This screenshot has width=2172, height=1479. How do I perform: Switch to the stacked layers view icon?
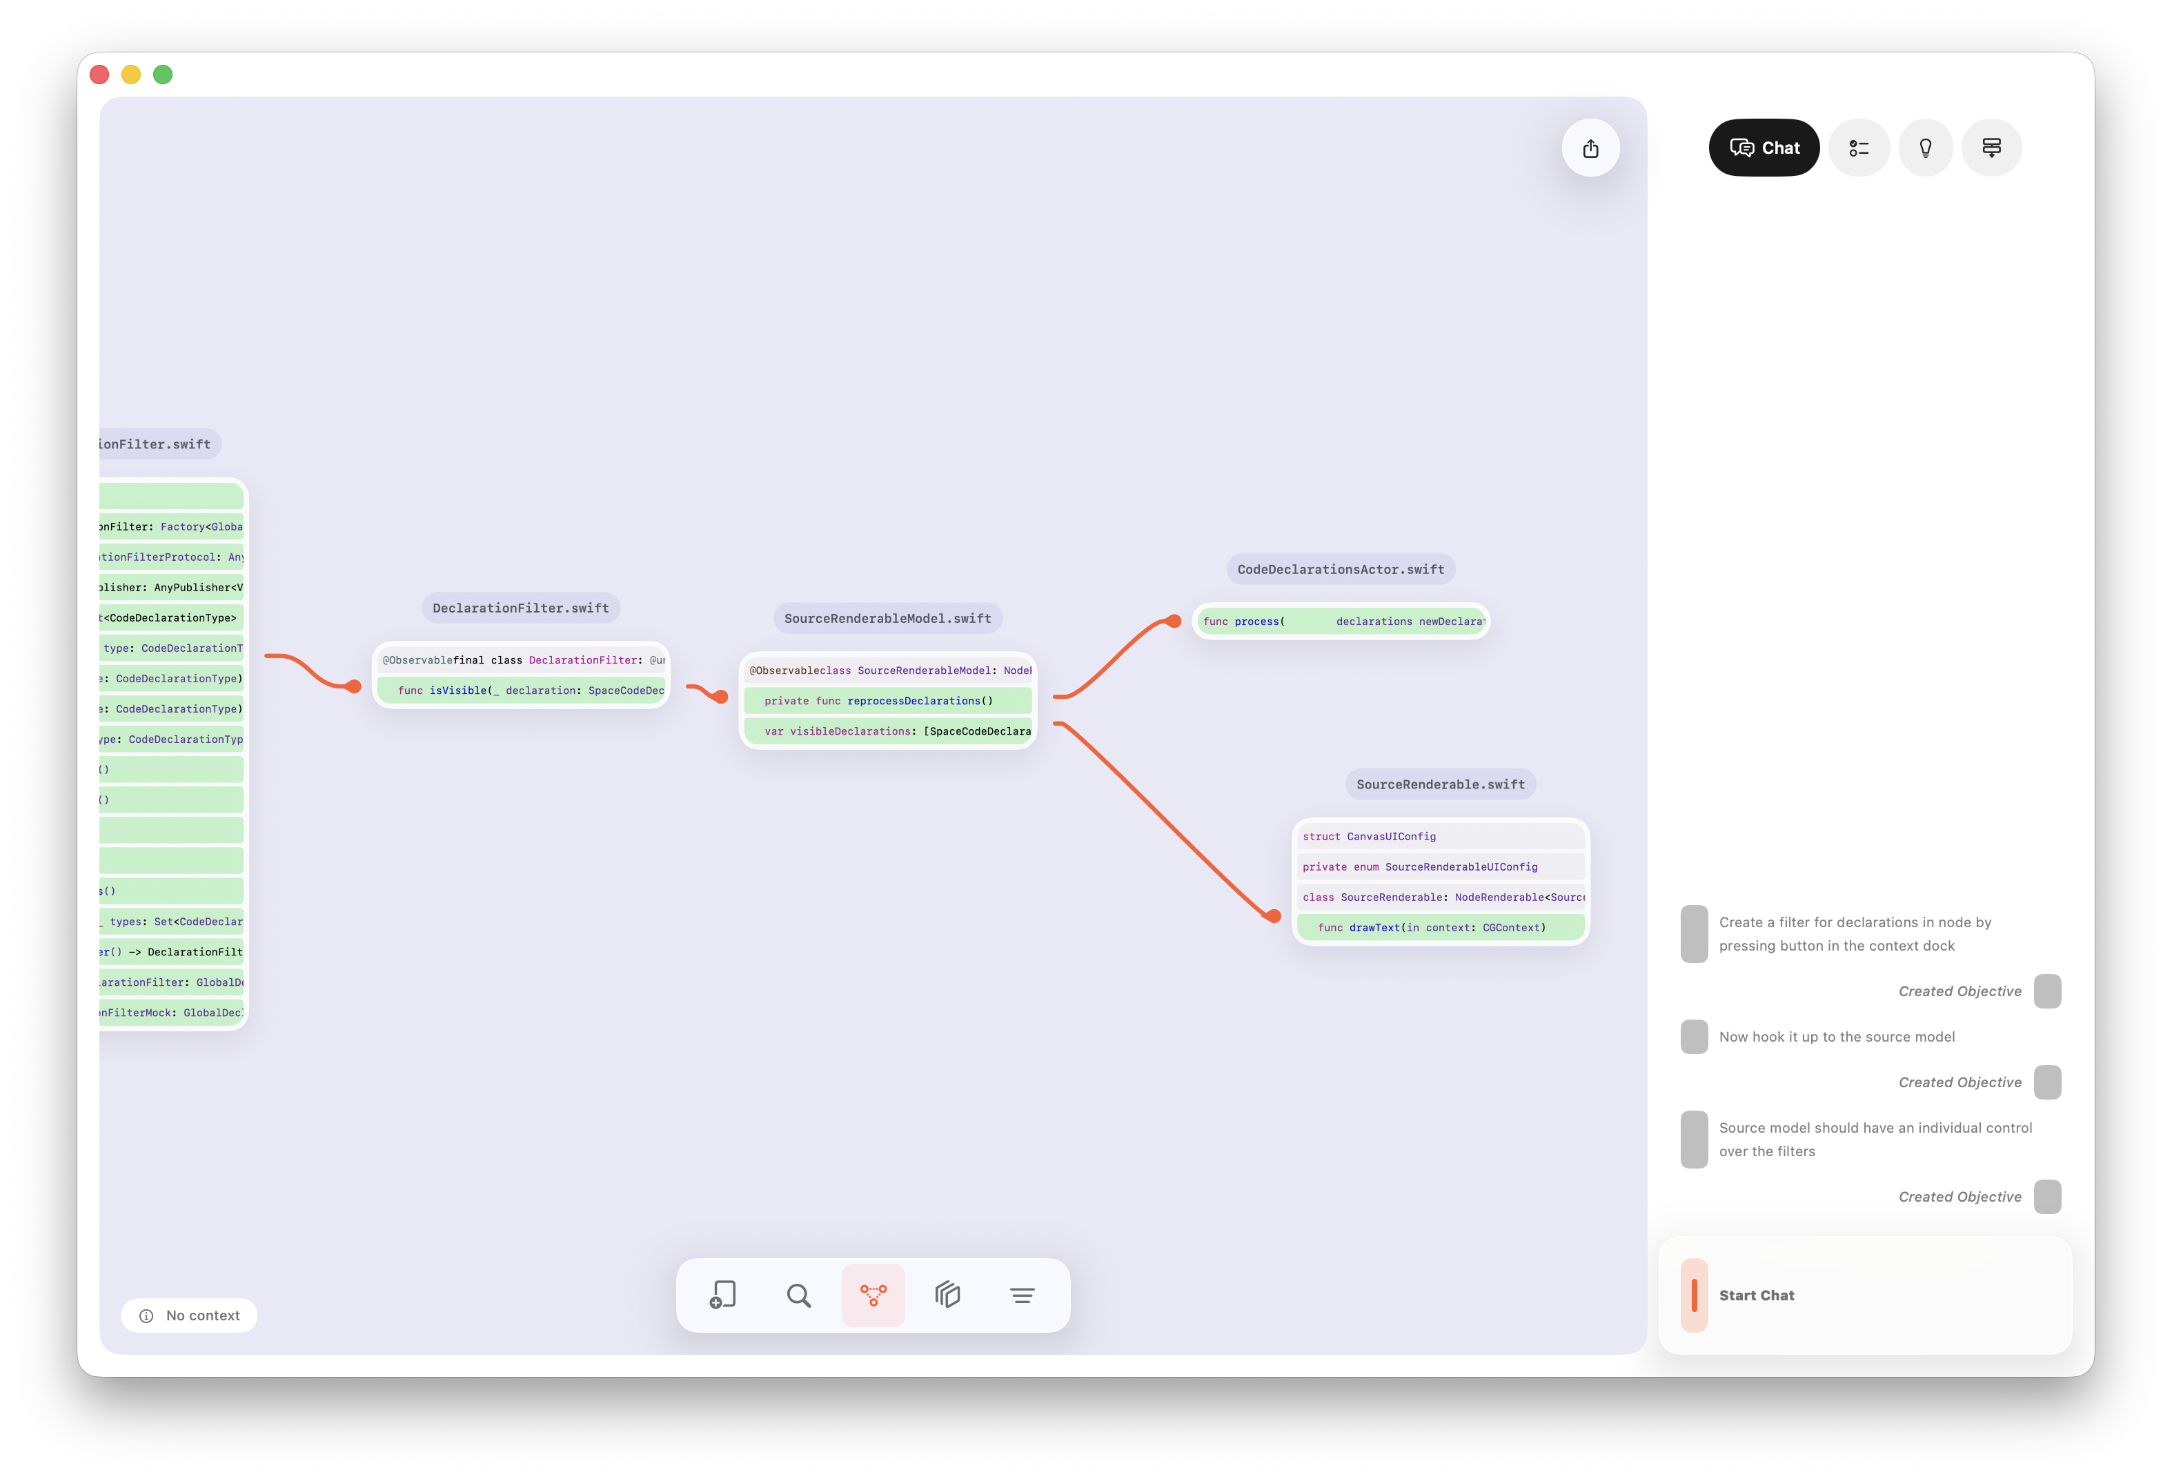[948, 1295]
